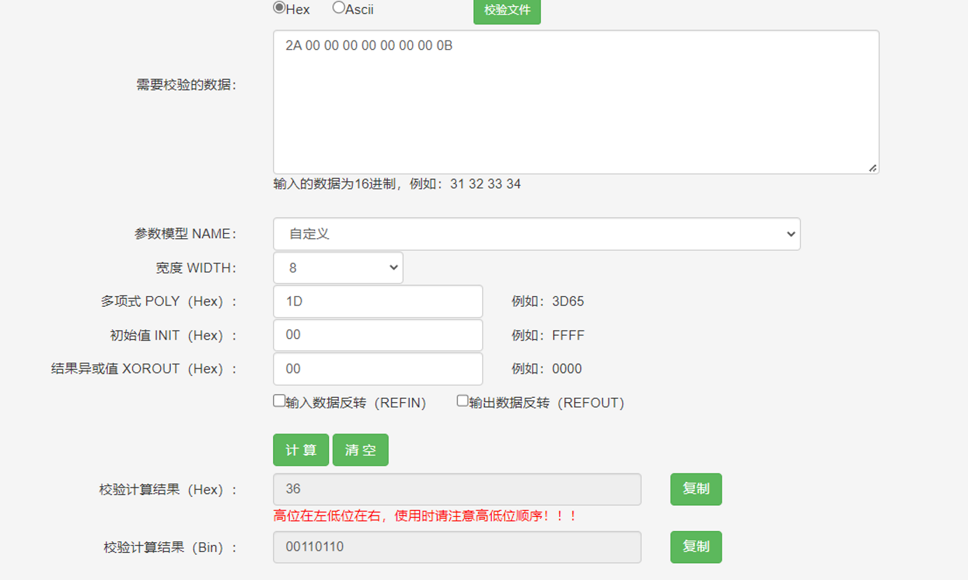Click inside the data-to-verify text area
This screenshot has width=968, height=580.
tap(575, 102)
